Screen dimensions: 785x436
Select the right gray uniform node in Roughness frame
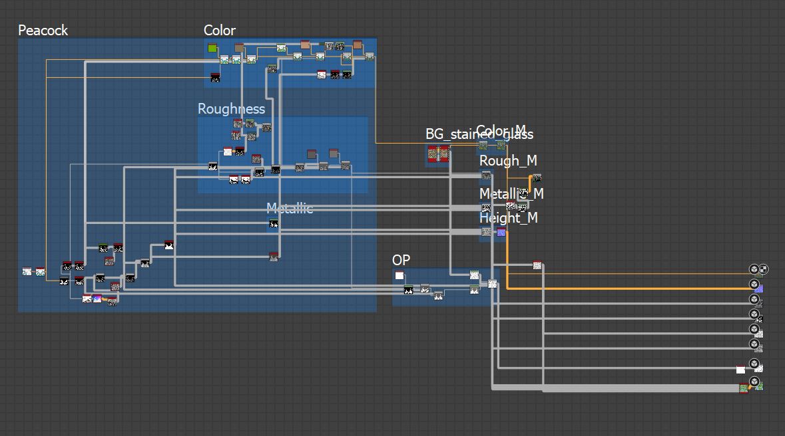pos(334,153)
